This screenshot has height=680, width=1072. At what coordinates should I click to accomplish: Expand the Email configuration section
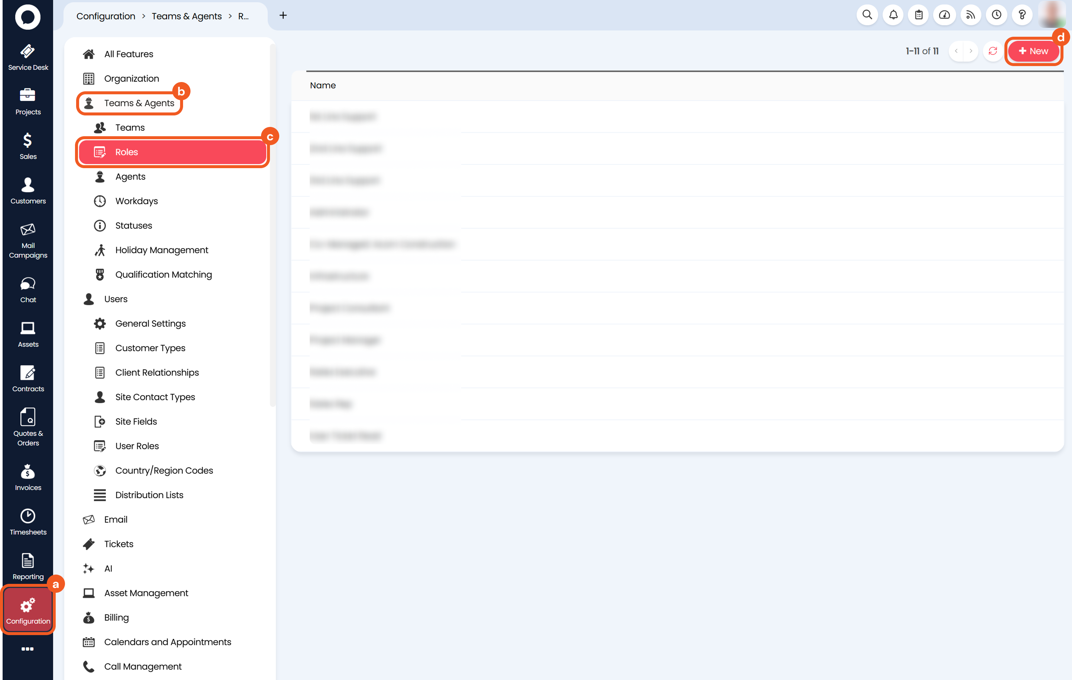click(116, 519)
